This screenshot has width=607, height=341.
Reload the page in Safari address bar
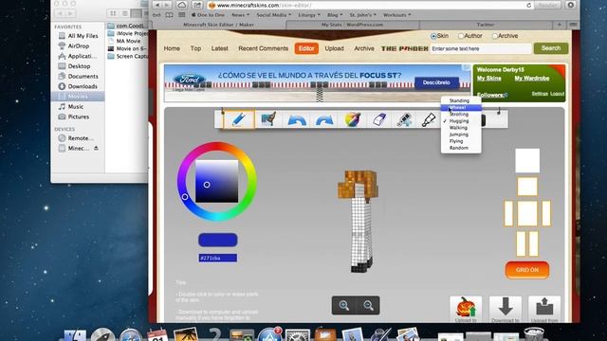pyautogui.click(x=529, y=6)
